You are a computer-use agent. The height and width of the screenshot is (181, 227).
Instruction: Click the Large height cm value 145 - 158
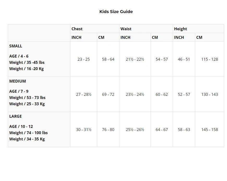click(x=210, y=130)
